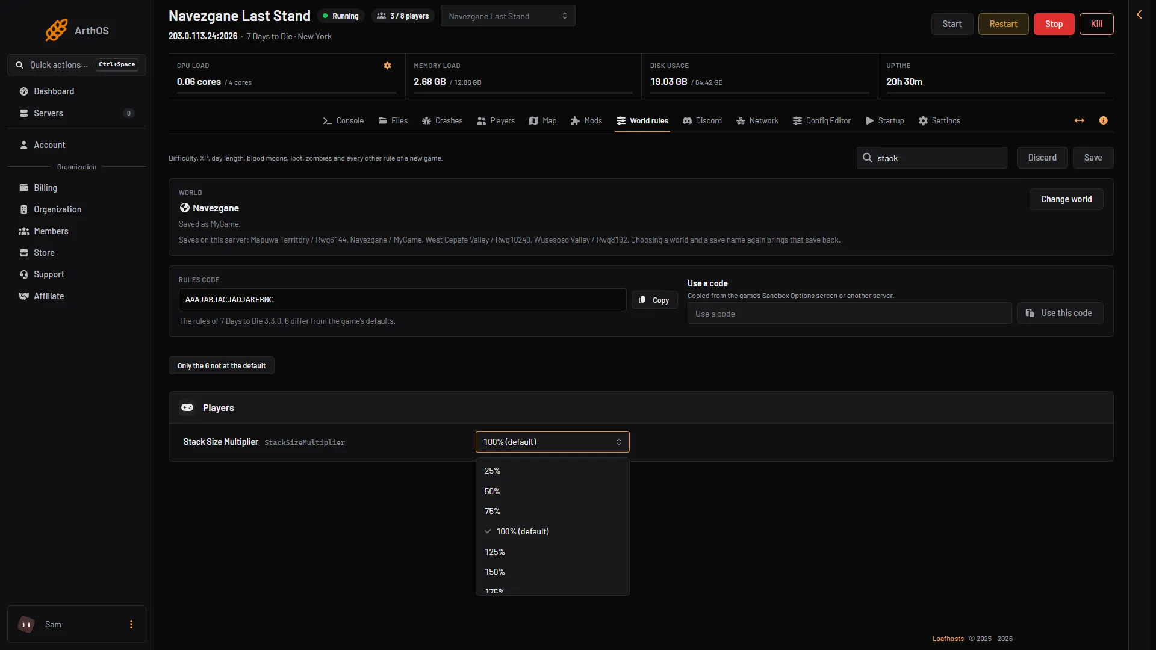Open the server selector dropdown
The height and width of the screenshot is (650, 1156).
point(508,16)
